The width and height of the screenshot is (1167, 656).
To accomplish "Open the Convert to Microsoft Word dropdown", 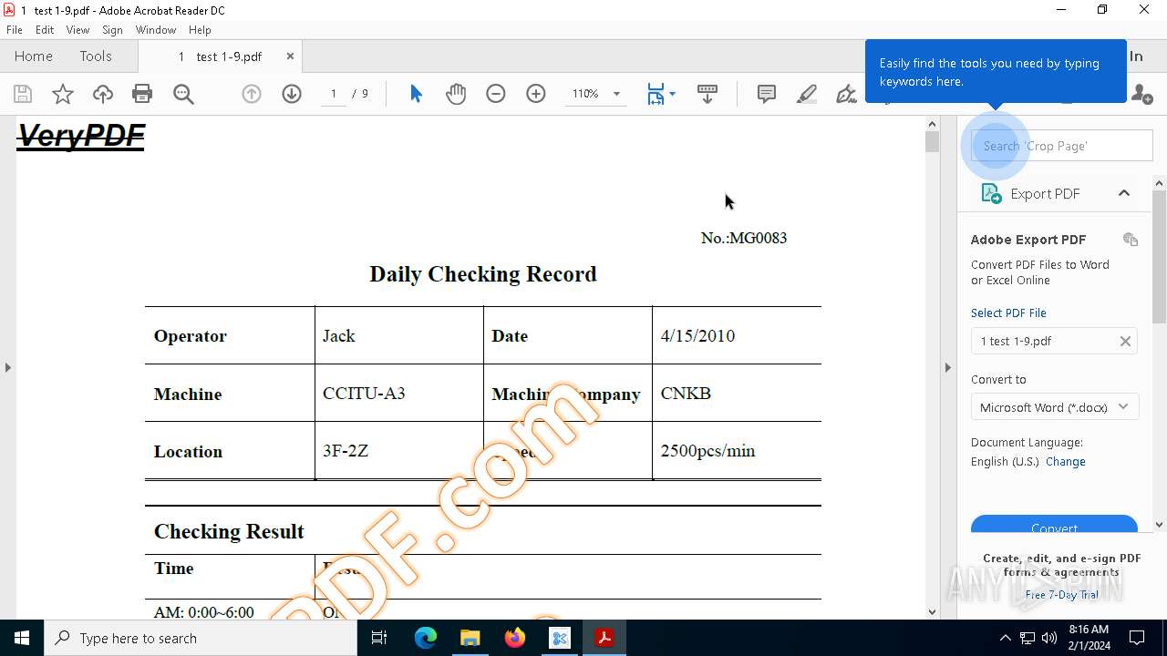I will click(1054, 407).
